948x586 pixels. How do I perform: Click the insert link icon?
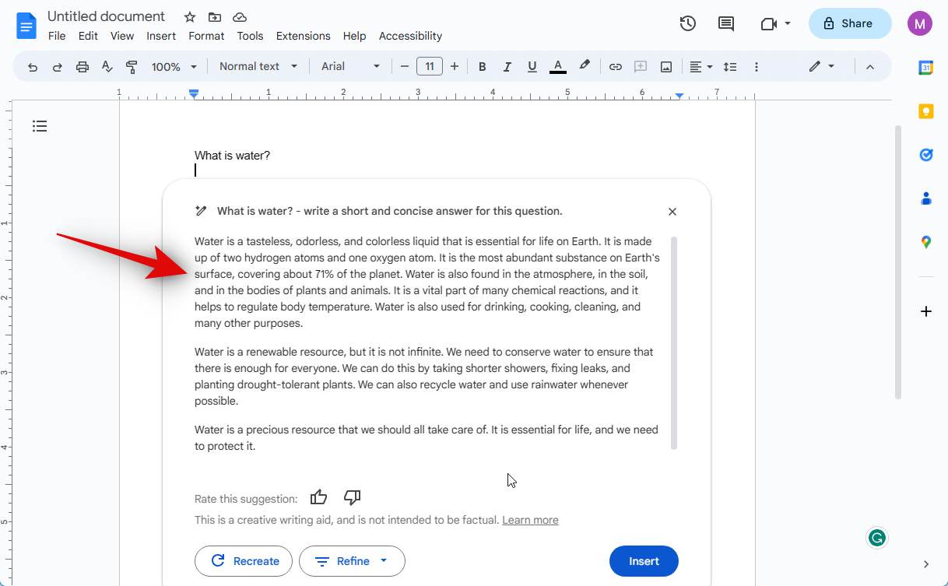click(615, 67)
